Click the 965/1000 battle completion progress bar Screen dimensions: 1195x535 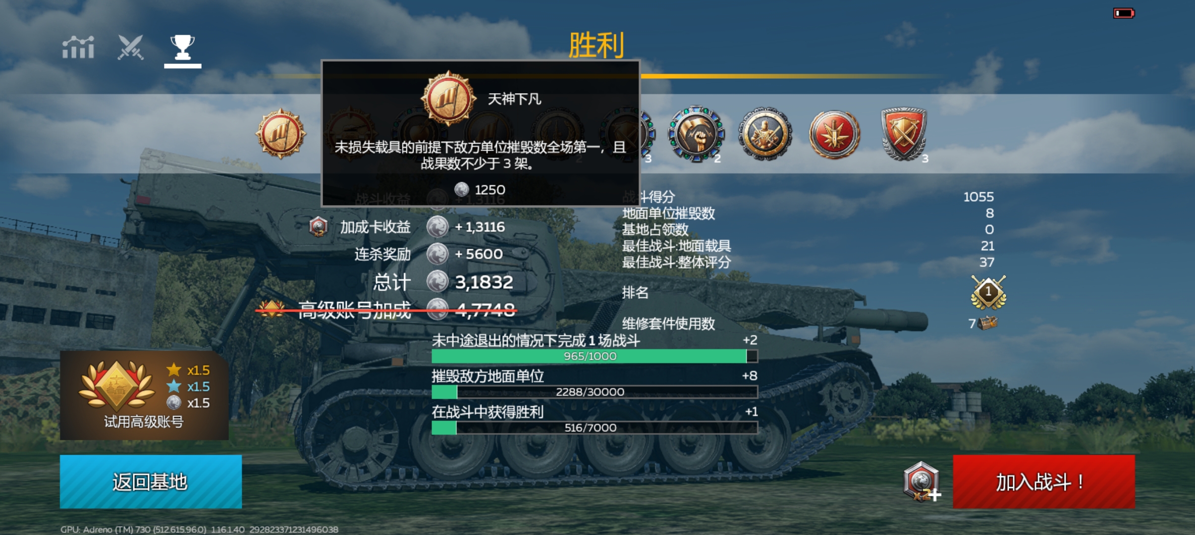tap(595, 356)
